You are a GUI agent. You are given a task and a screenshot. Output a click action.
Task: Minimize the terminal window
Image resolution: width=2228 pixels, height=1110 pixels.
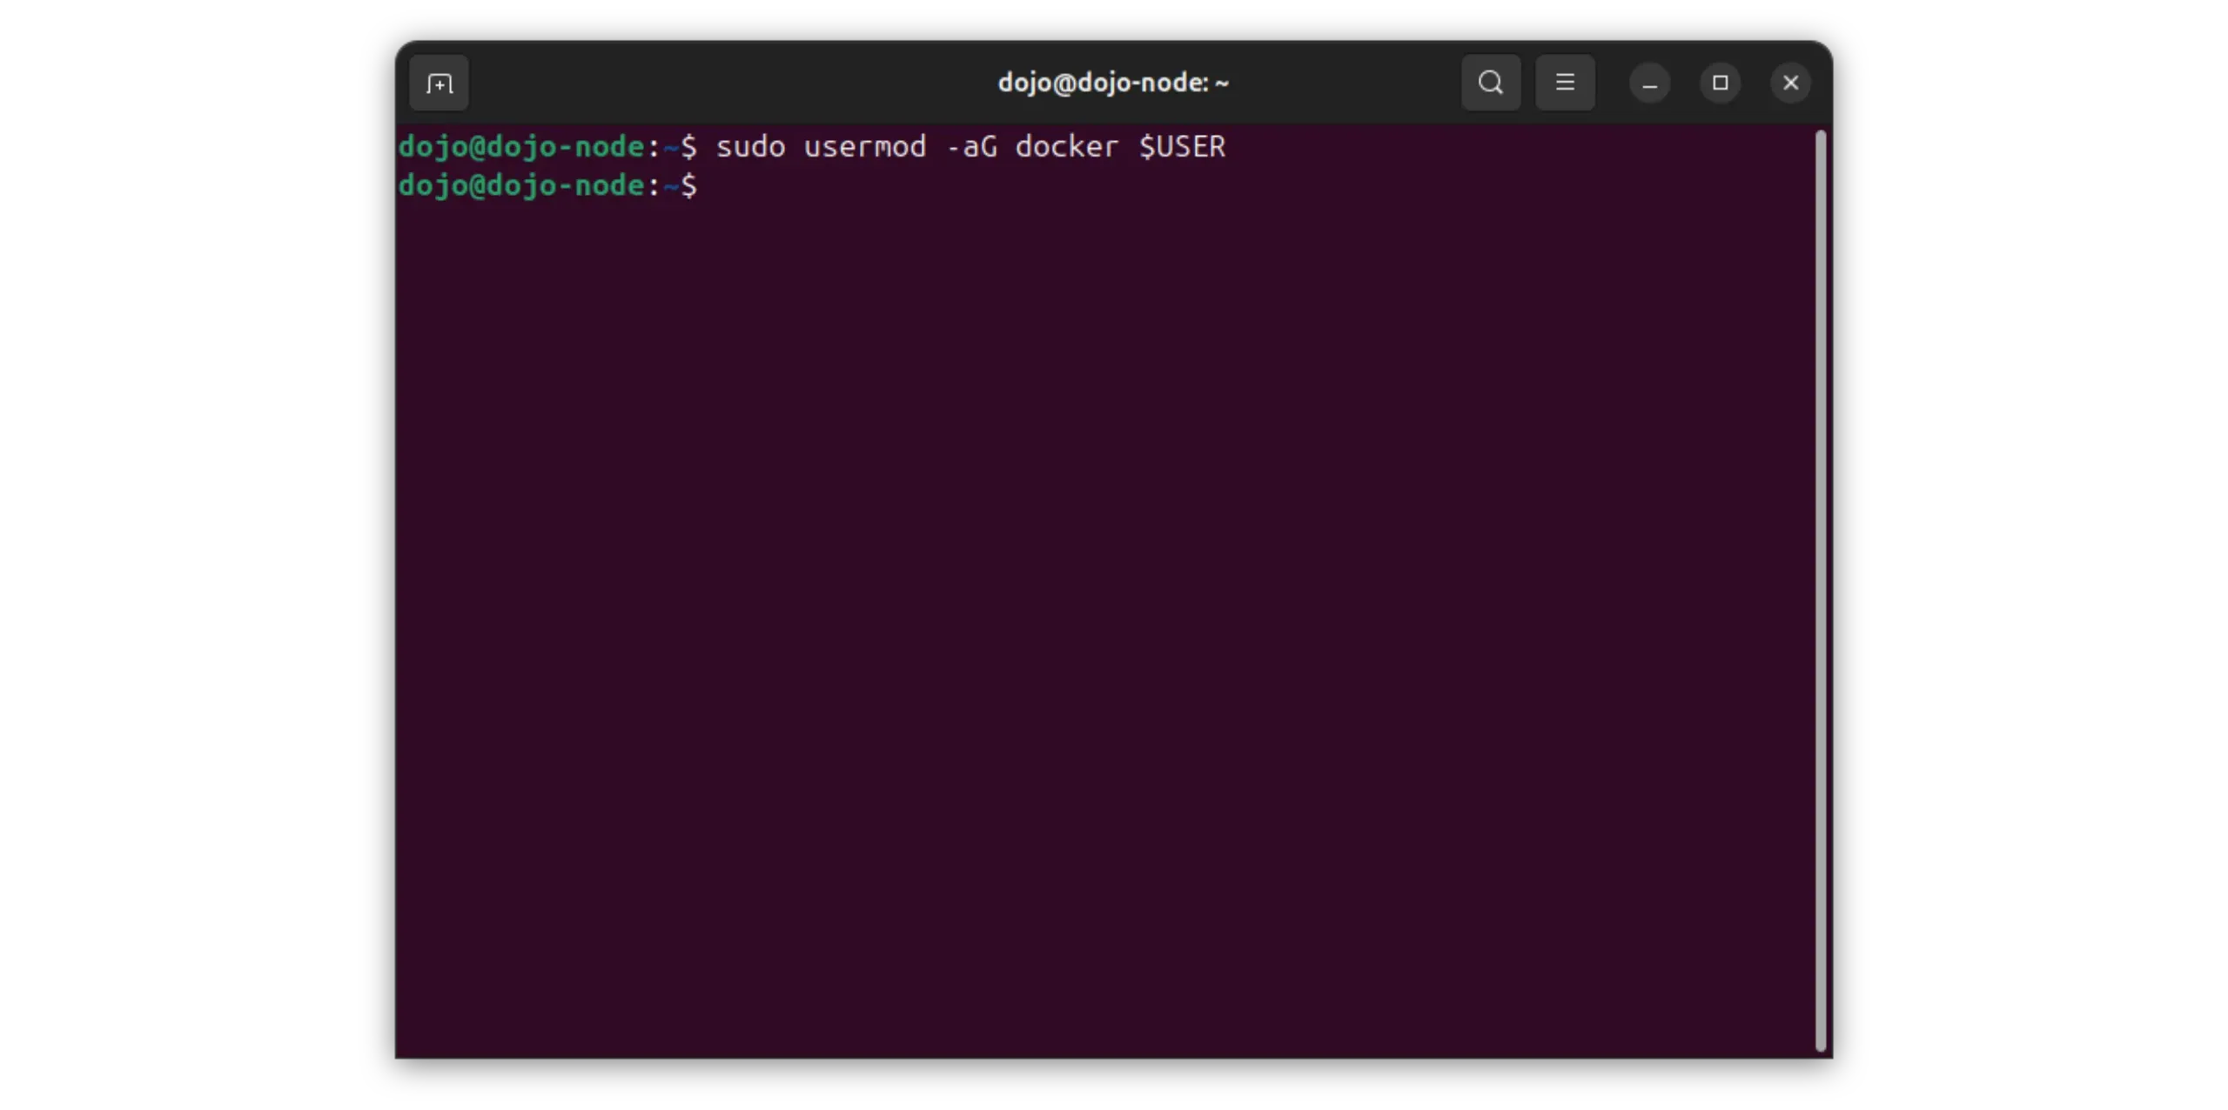(x=1649, y=84)
